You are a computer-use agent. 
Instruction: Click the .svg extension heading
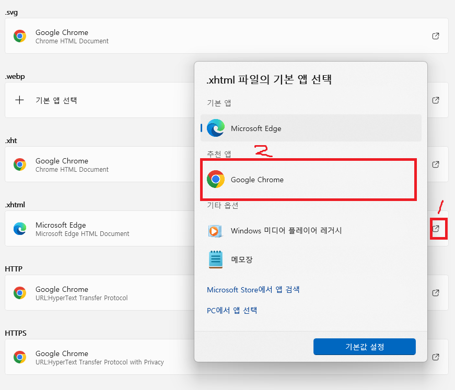(x=11, y=13)
